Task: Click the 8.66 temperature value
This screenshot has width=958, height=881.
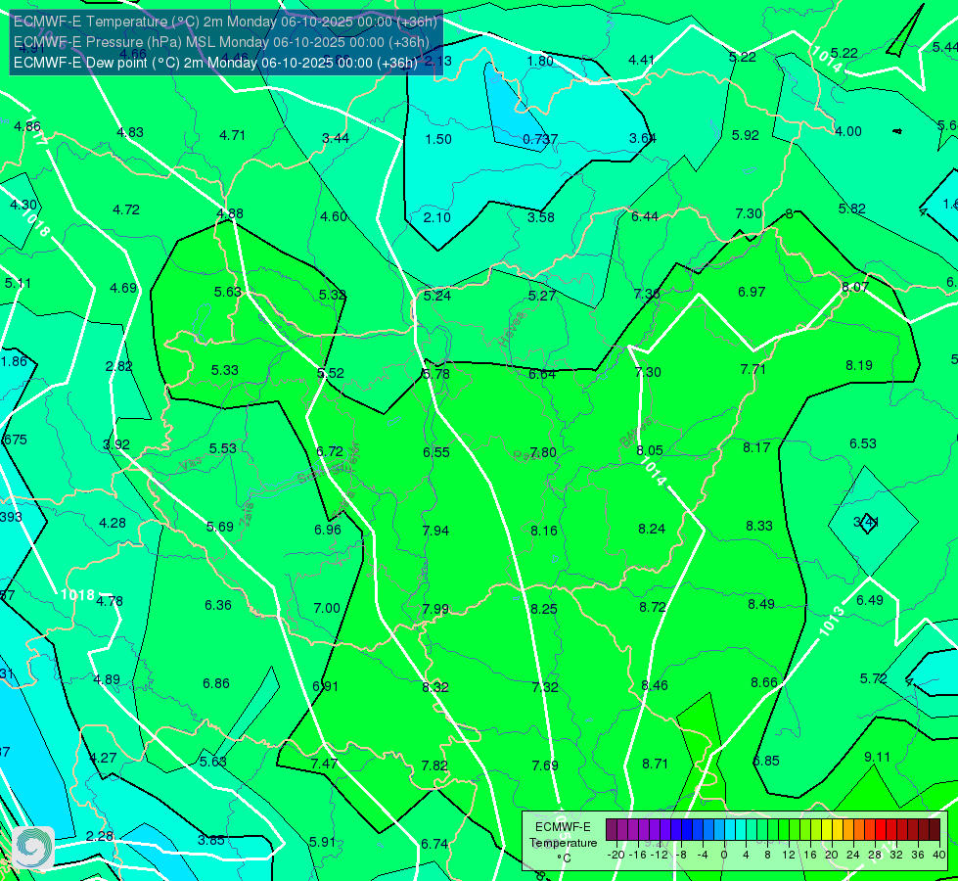Action: click(763, 683)
